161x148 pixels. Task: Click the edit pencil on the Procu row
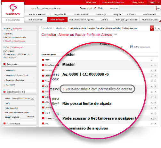tap(152, 81)
